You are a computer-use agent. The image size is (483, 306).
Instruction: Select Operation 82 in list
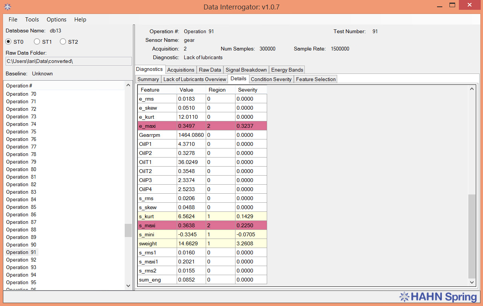pos(21,184)
